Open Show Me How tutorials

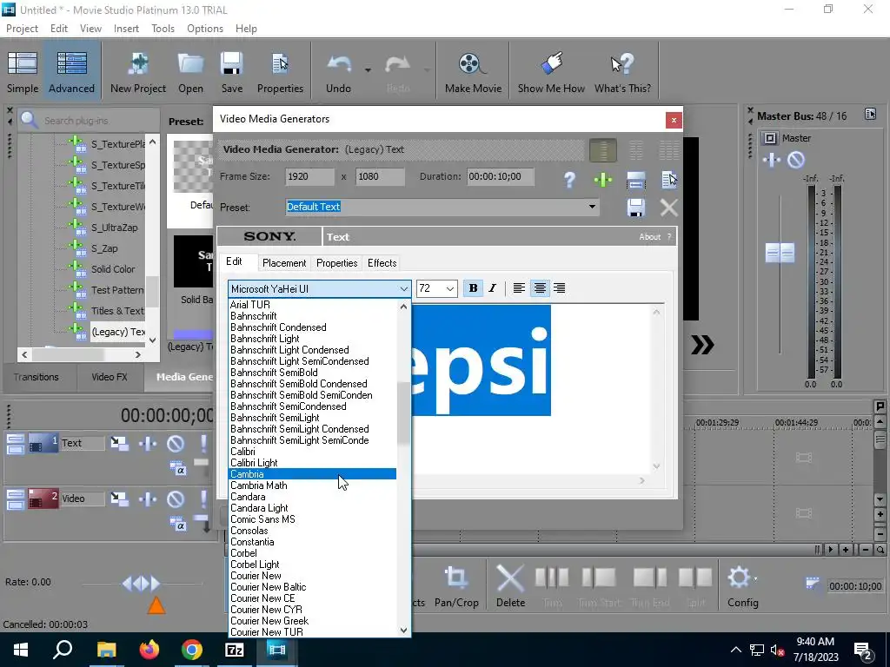coord(550,71)
